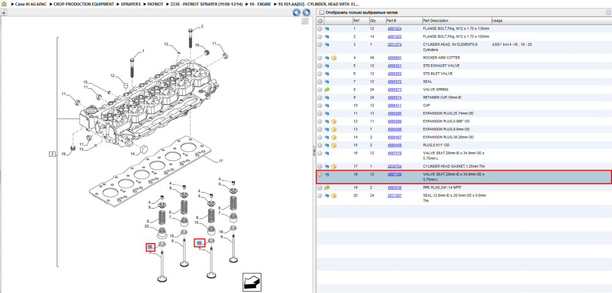The height and width of the screenshot is (293, 612).
Task: Sort by Ref column header
Action: 360,21
